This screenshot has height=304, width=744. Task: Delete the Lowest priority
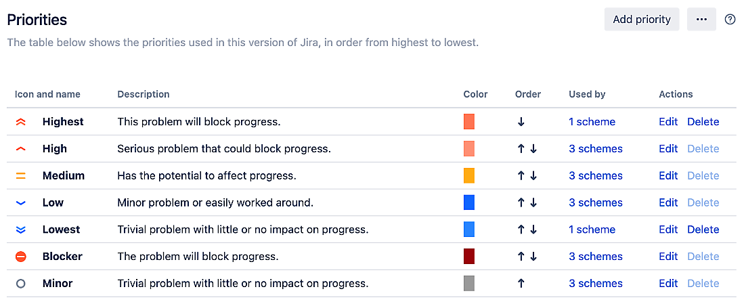point(703,230)
